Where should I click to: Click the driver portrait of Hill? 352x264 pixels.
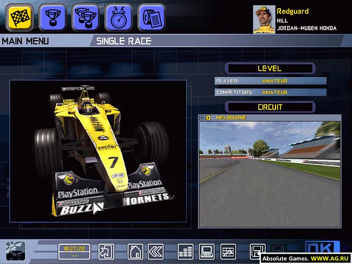[x=264, y=20]
